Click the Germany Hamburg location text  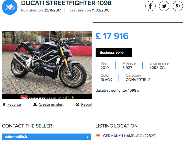click(x=130, y=136)
